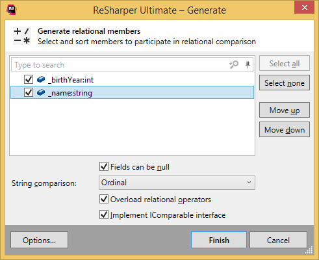Screen dimensions: 319x260
Task: Click the Select none button
Action: tap(285, 83)
